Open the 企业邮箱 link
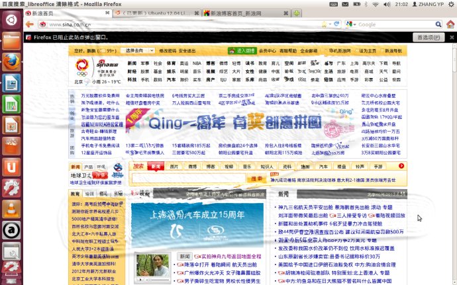Image resolution: width=457 pixels, height=285 pixels. [x=309, y=51]
